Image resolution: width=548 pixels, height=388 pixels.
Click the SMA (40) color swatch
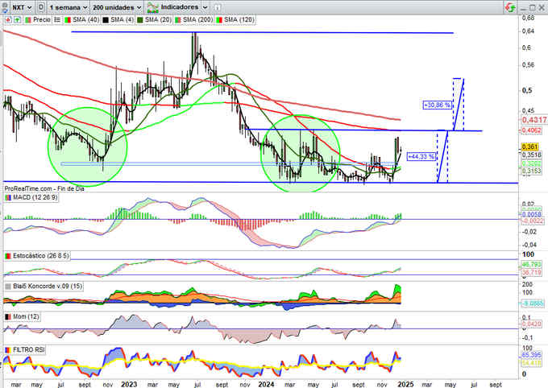point(68,20)
